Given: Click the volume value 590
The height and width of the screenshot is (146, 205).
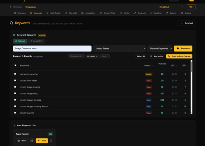Looking at the screenshot, I should pyautogui.click(x=162, y=100).
